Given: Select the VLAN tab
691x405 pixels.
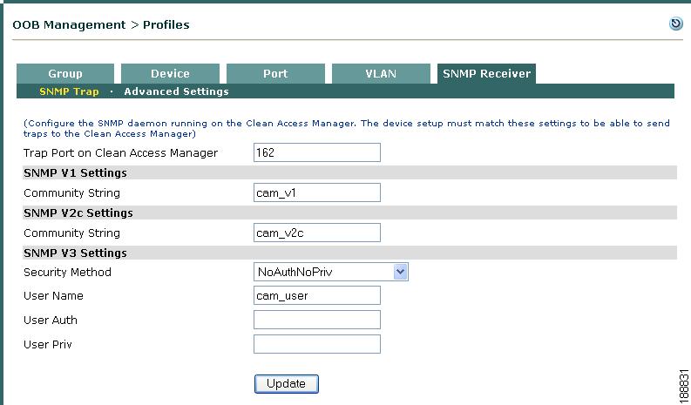Looking at the screenshot, I should click(381, 73).
